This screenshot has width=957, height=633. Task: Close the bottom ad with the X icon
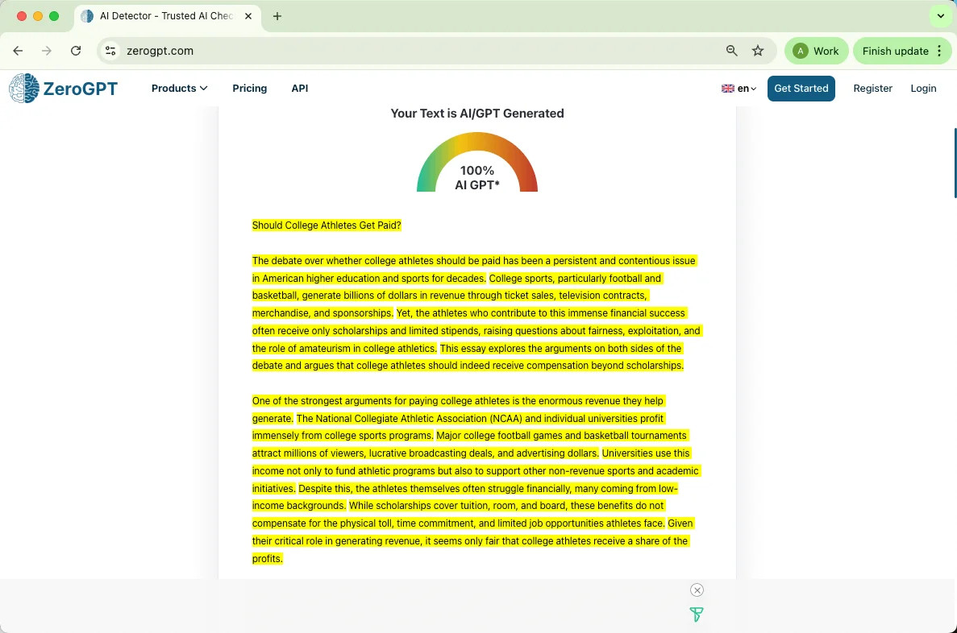point(697,590)
